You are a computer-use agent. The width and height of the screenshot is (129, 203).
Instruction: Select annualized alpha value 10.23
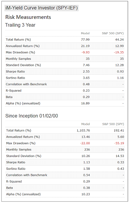[x=86, y=194]
